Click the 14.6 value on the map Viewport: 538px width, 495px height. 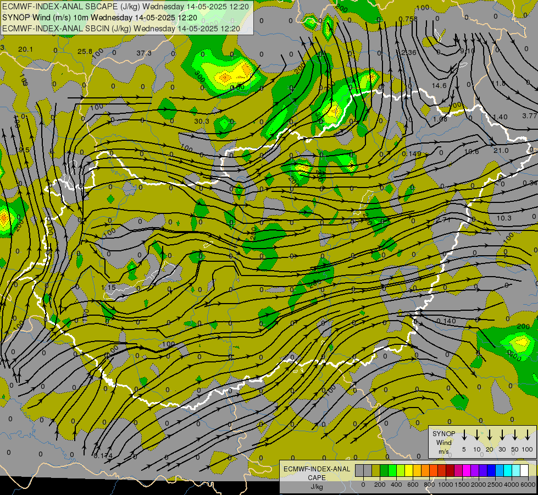coord(439,86)
